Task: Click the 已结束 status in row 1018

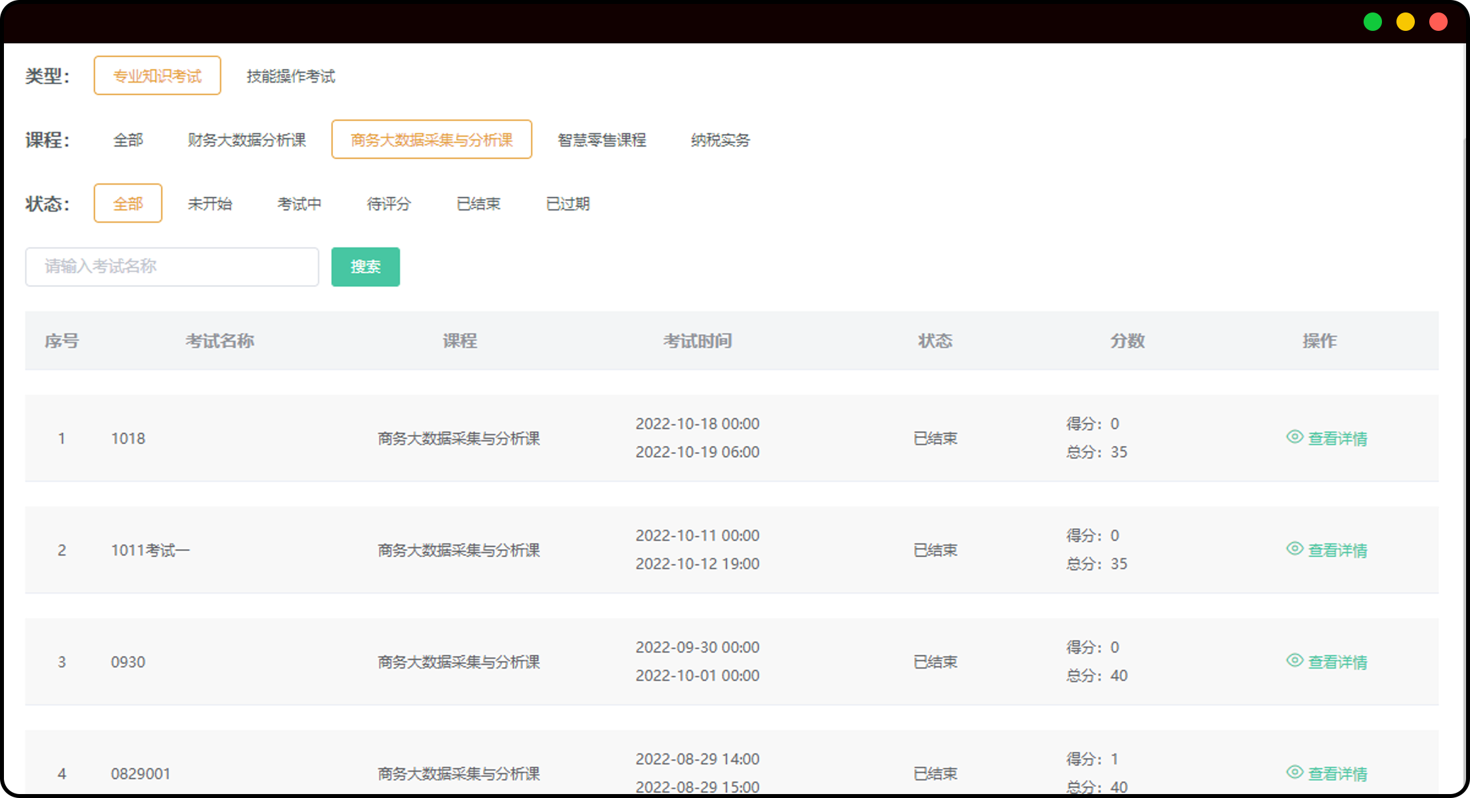Action: pyautogui.click(x=935, y=438)
